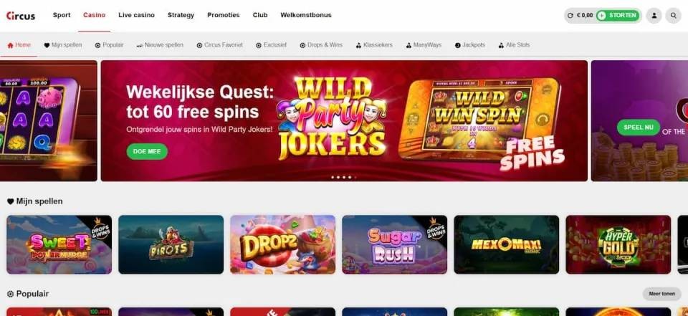
Task: Go to Nieuwe spellen category
Action: [160, 44]
